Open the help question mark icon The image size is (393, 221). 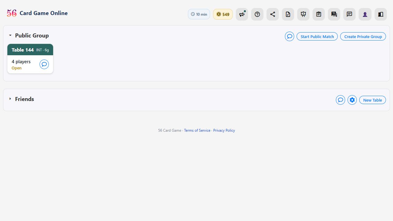pos(257,14)
